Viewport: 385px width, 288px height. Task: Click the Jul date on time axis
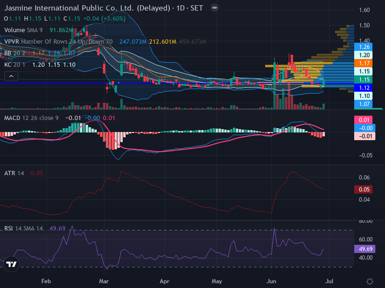[329, 281]
